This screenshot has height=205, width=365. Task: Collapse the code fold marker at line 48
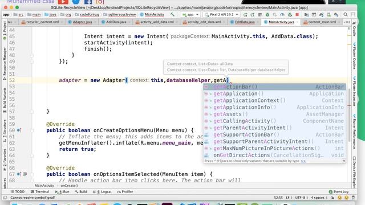coord(32,55)
